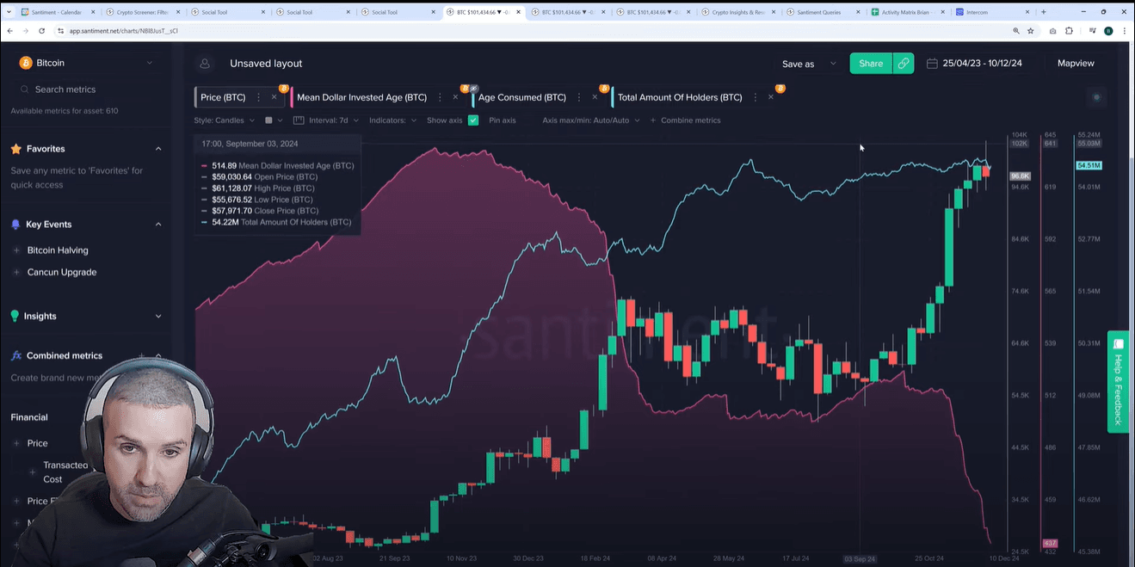Image resolution: width=1135 pixels, height=567 pixels.
Task: Open three-dot menu for Total Amount Of Holders
Action: pyautogui.click(x=755, y=97)
